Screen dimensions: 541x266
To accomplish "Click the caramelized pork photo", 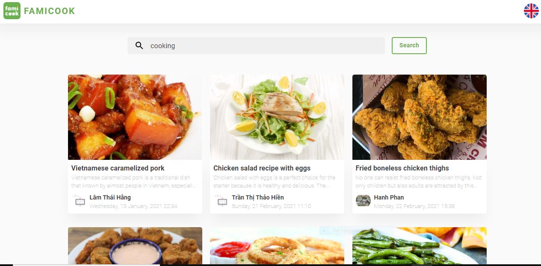I will tap(135, 117).
